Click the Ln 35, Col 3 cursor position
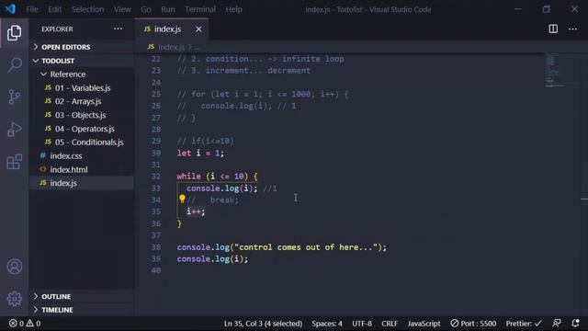 click(263, 323)
